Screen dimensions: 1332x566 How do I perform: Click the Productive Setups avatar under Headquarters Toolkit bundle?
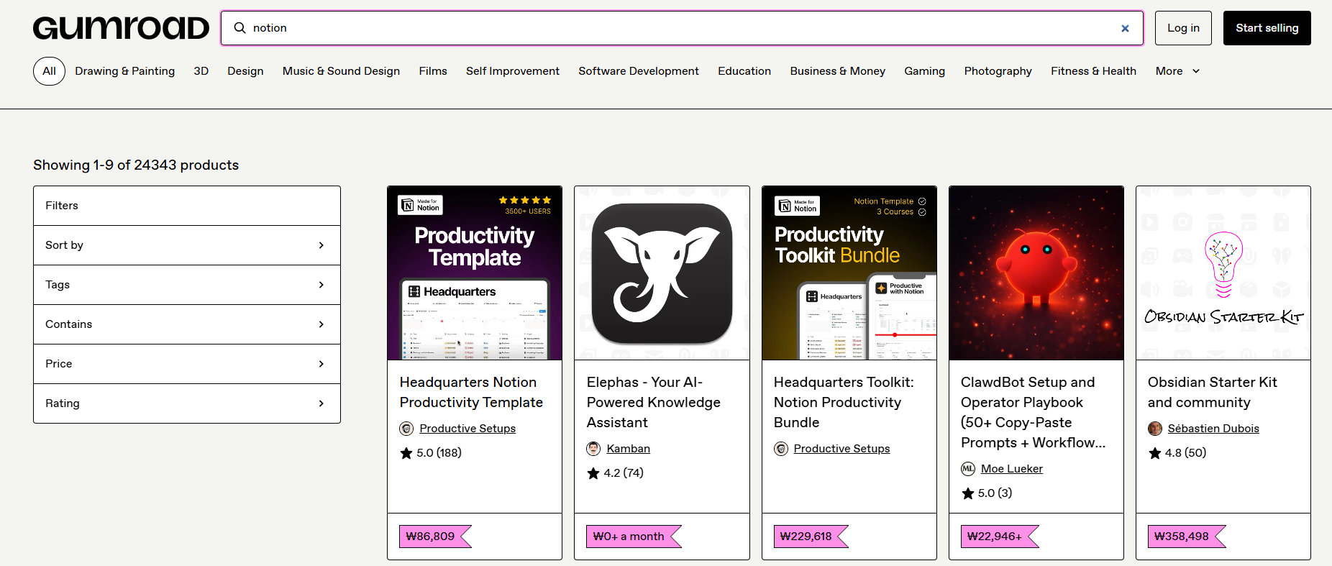tap(780, 449)
